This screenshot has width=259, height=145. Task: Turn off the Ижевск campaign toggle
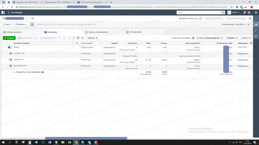coord(10,47)
